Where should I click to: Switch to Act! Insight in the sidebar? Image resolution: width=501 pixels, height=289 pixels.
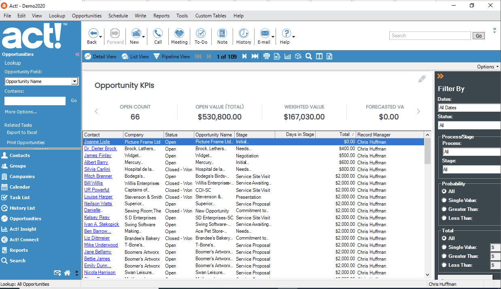(24, 229)
